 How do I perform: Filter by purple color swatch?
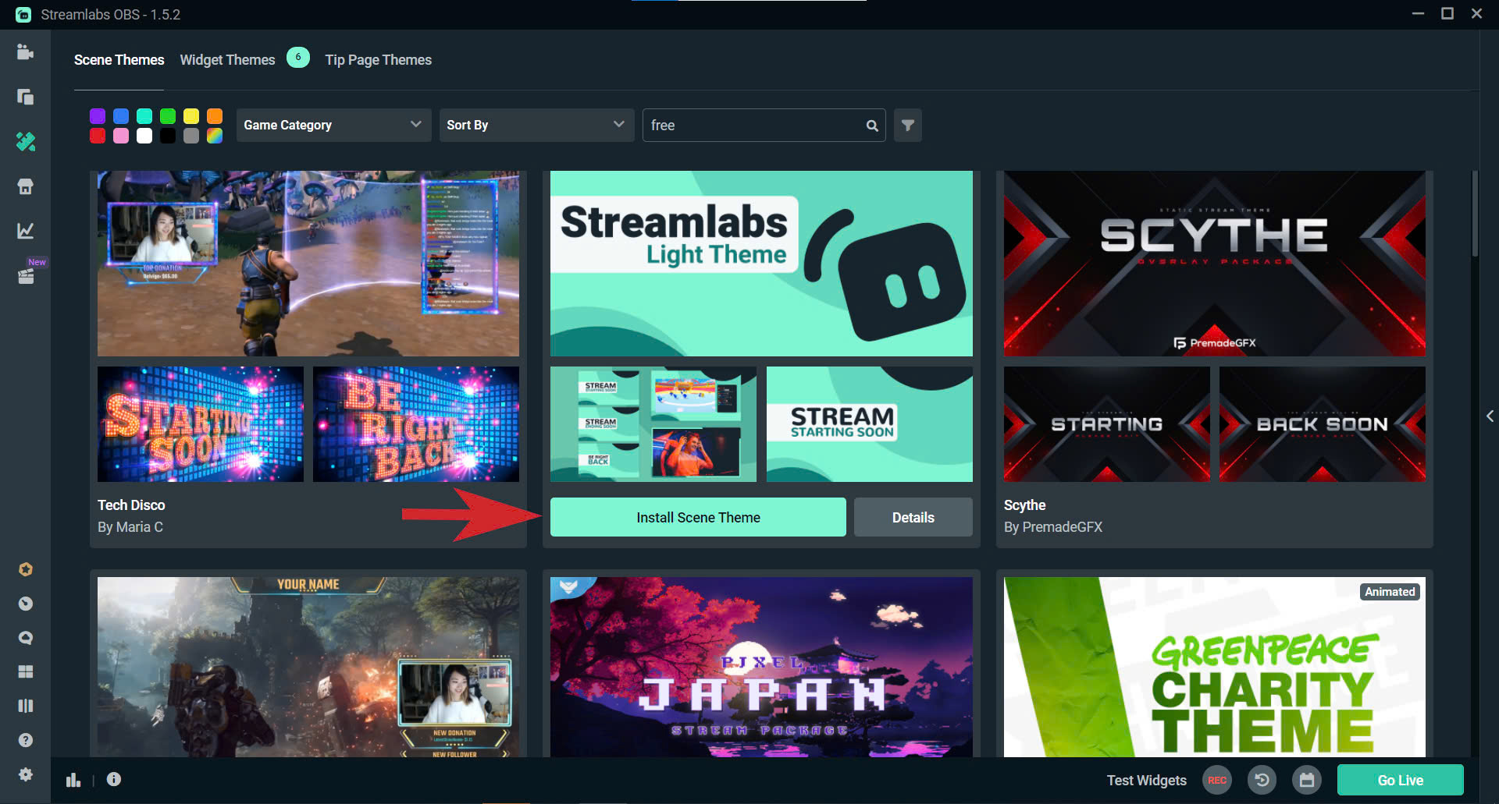click(98, 116)
